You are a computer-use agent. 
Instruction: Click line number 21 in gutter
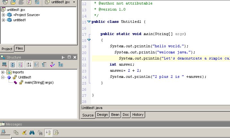tap(84, 59)
